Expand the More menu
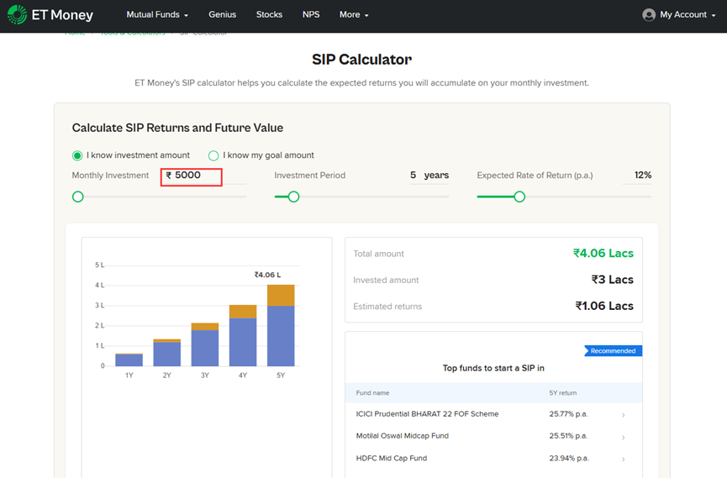 click(x=354, y=15)
